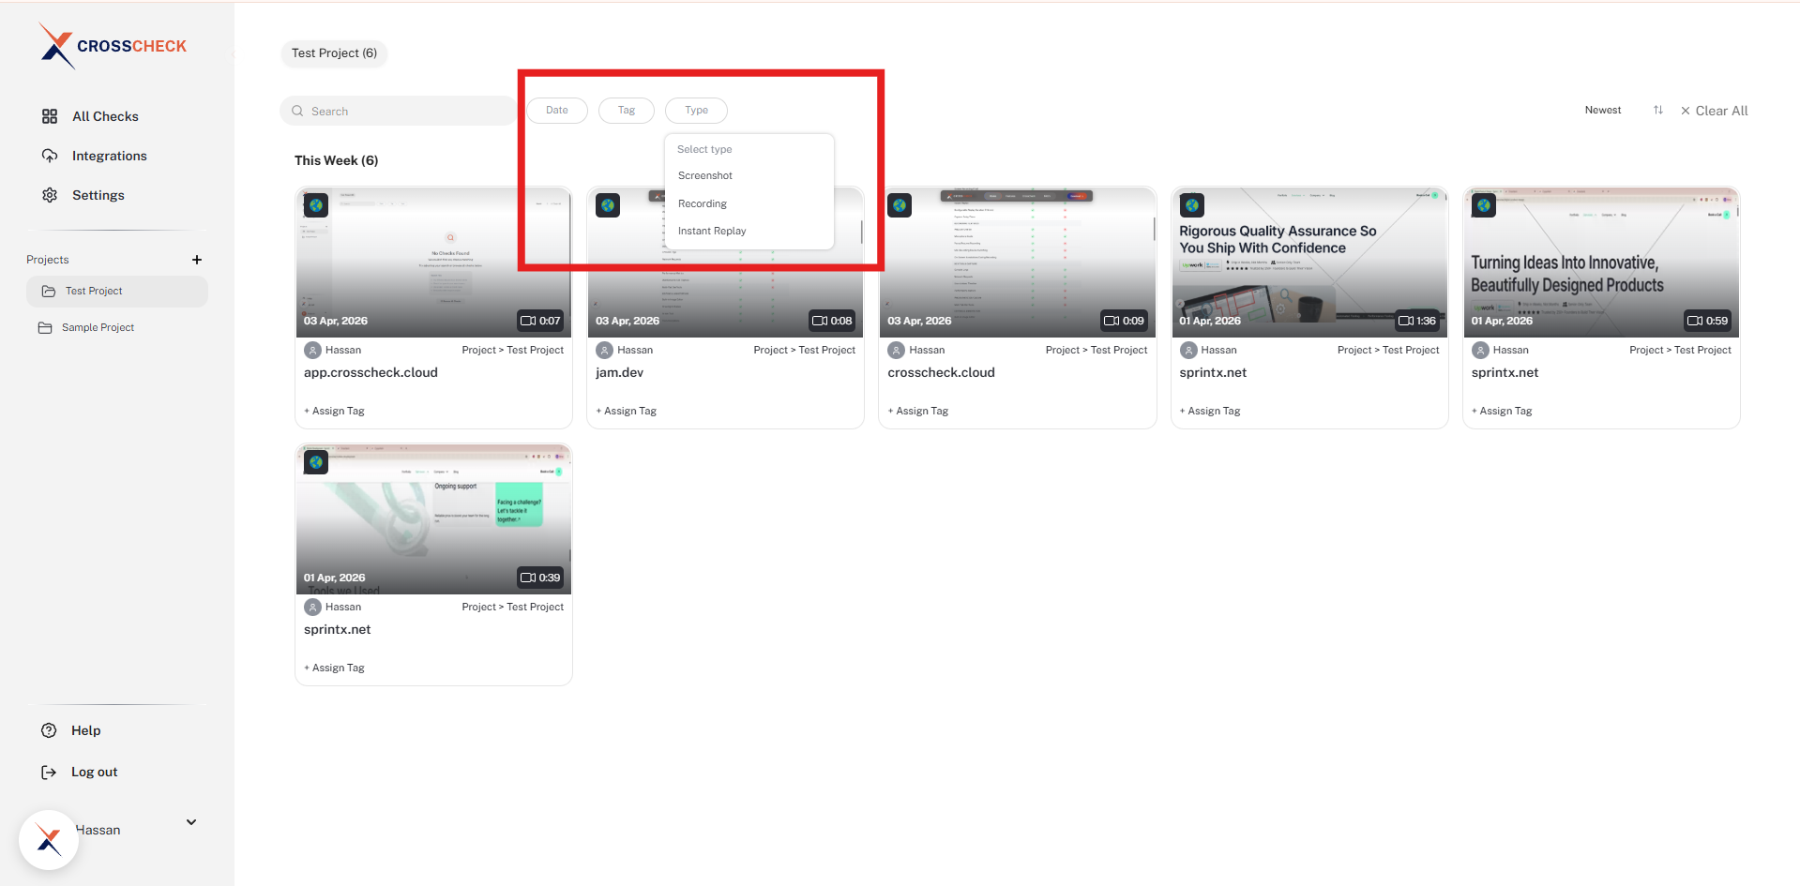Click the search magnifier icon

(297, 111)
